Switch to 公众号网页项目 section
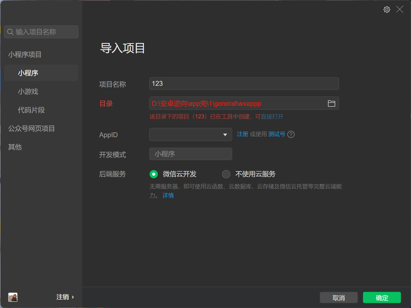The height and width of the screenshot is (308, 411). (31, 129)
